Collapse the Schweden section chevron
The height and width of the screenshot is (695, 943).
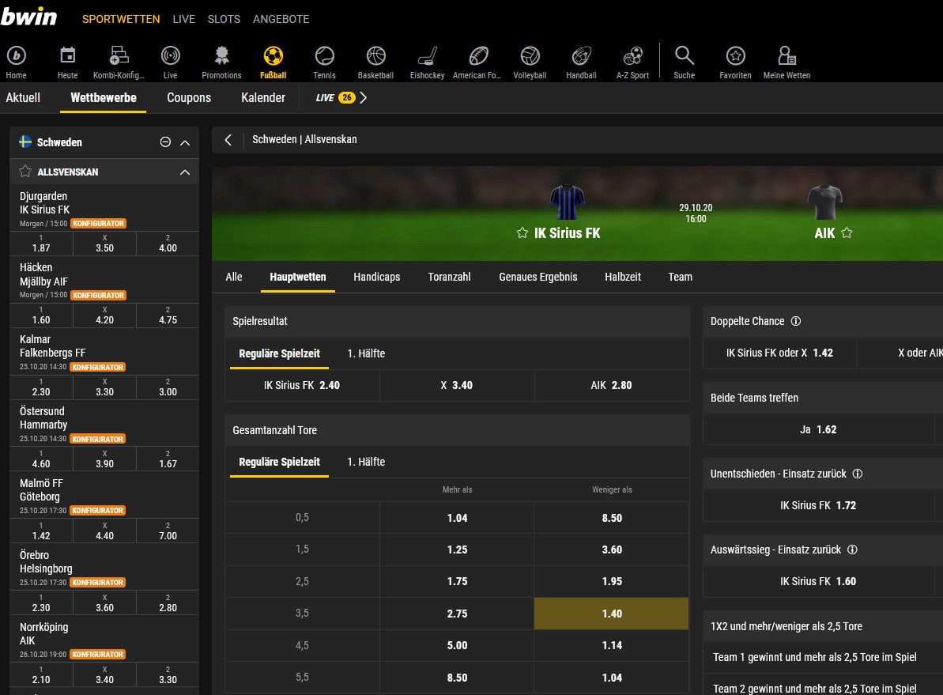(185, 142)
